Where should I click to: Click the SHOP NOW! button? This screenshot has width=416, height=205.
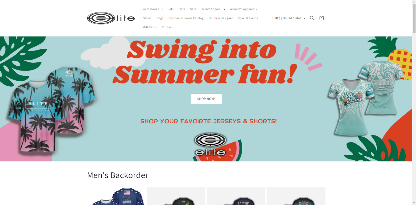(x=206, y=99)
